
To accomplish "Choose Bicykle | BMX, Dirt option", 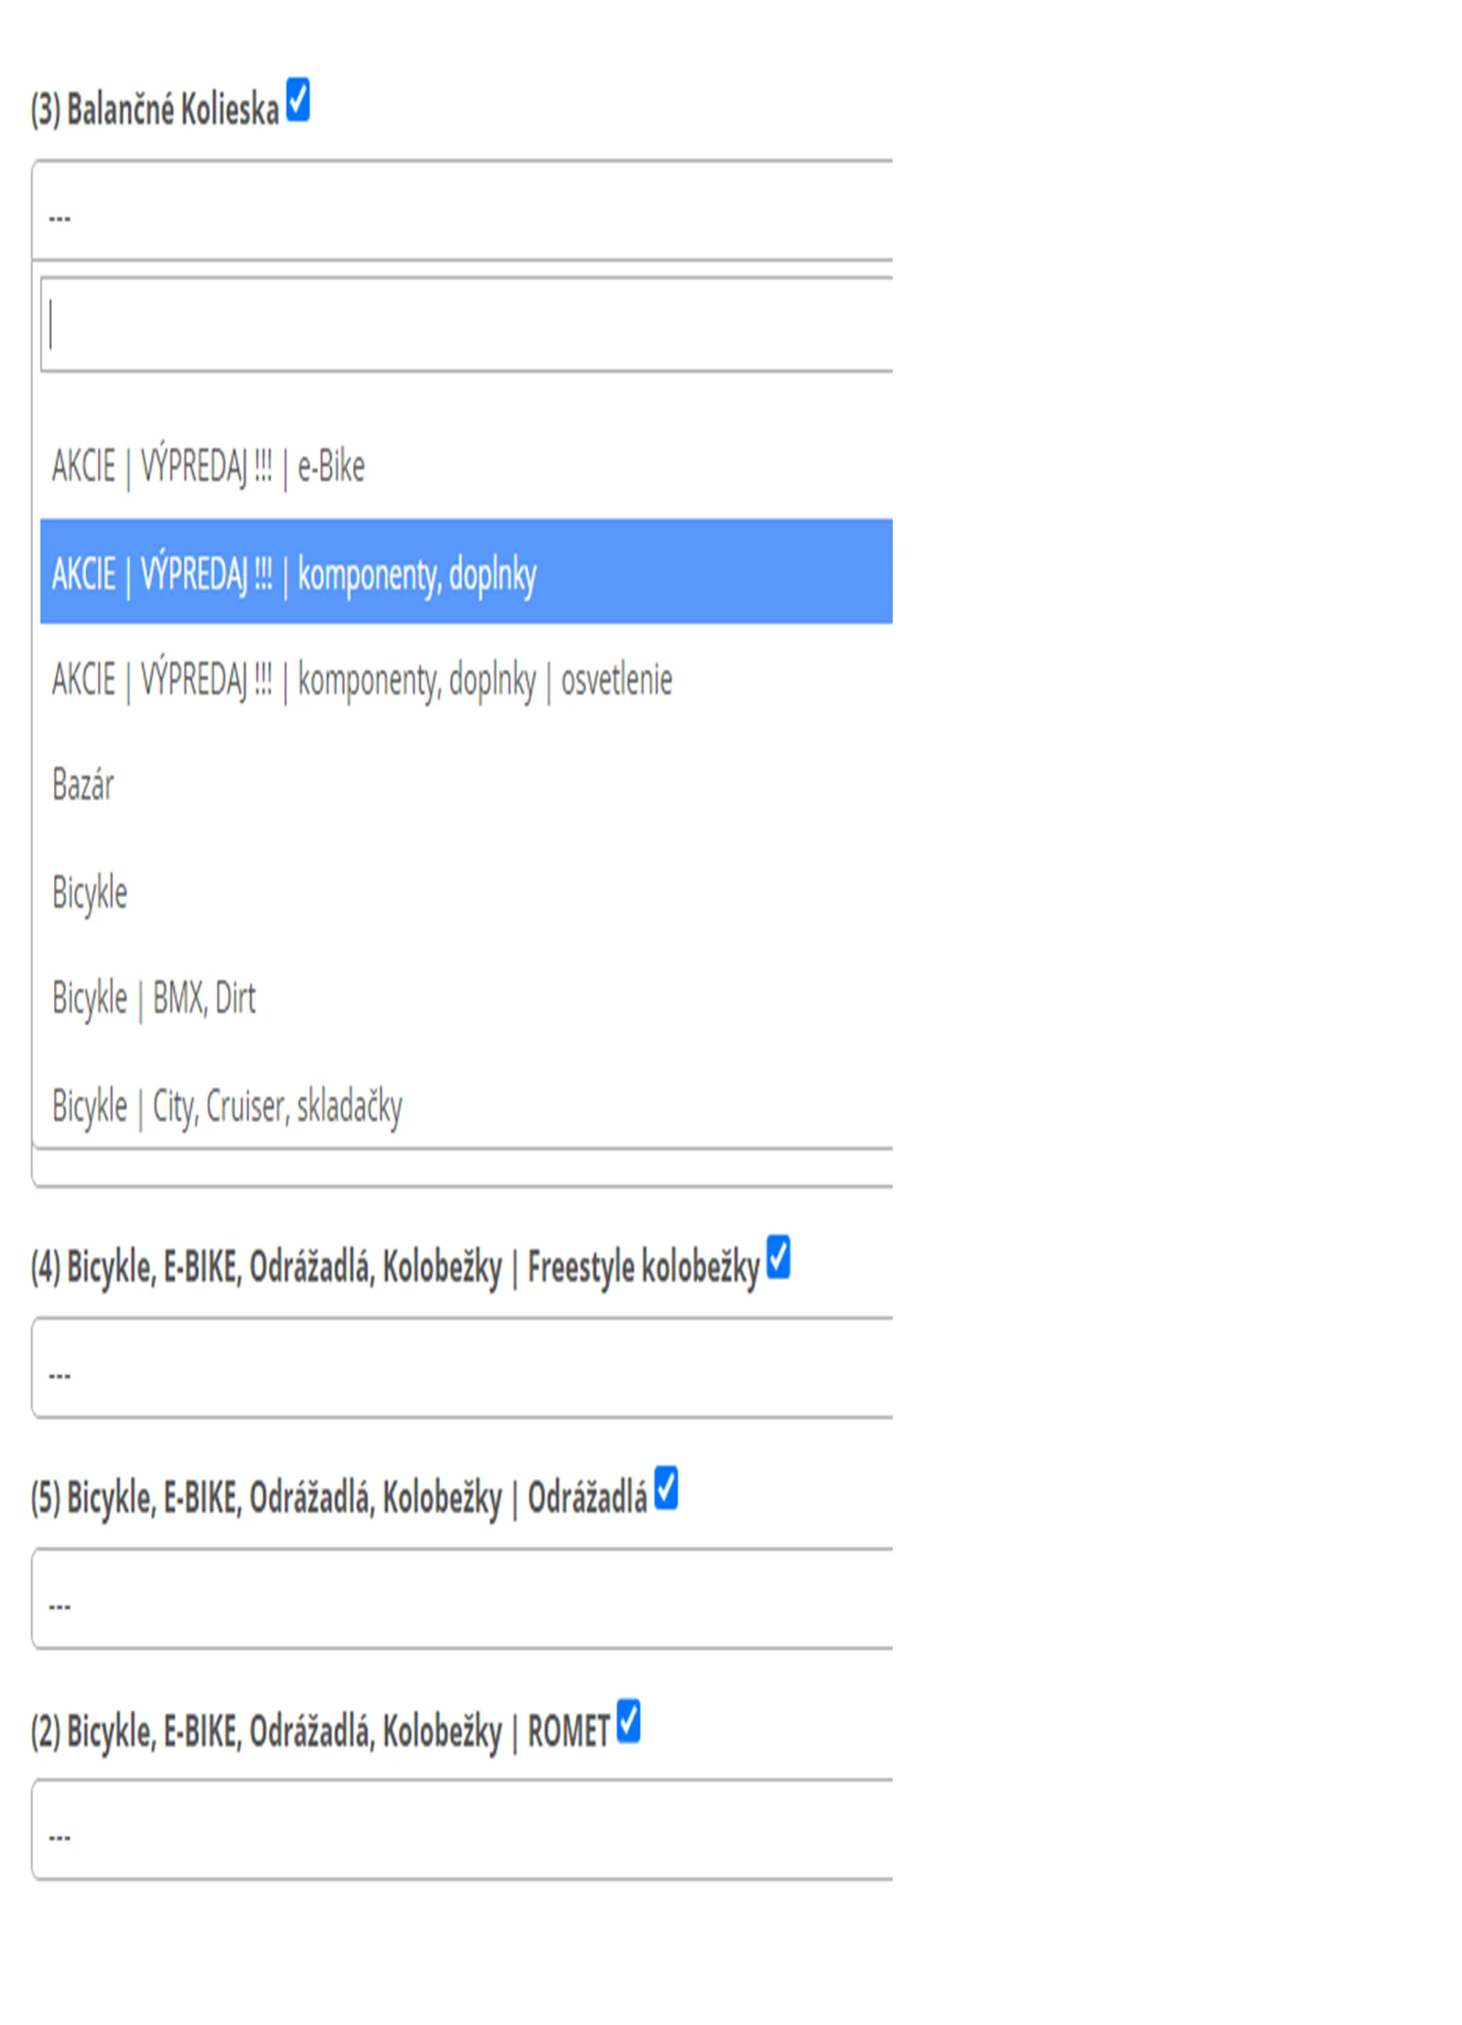I will coord(154,998).
